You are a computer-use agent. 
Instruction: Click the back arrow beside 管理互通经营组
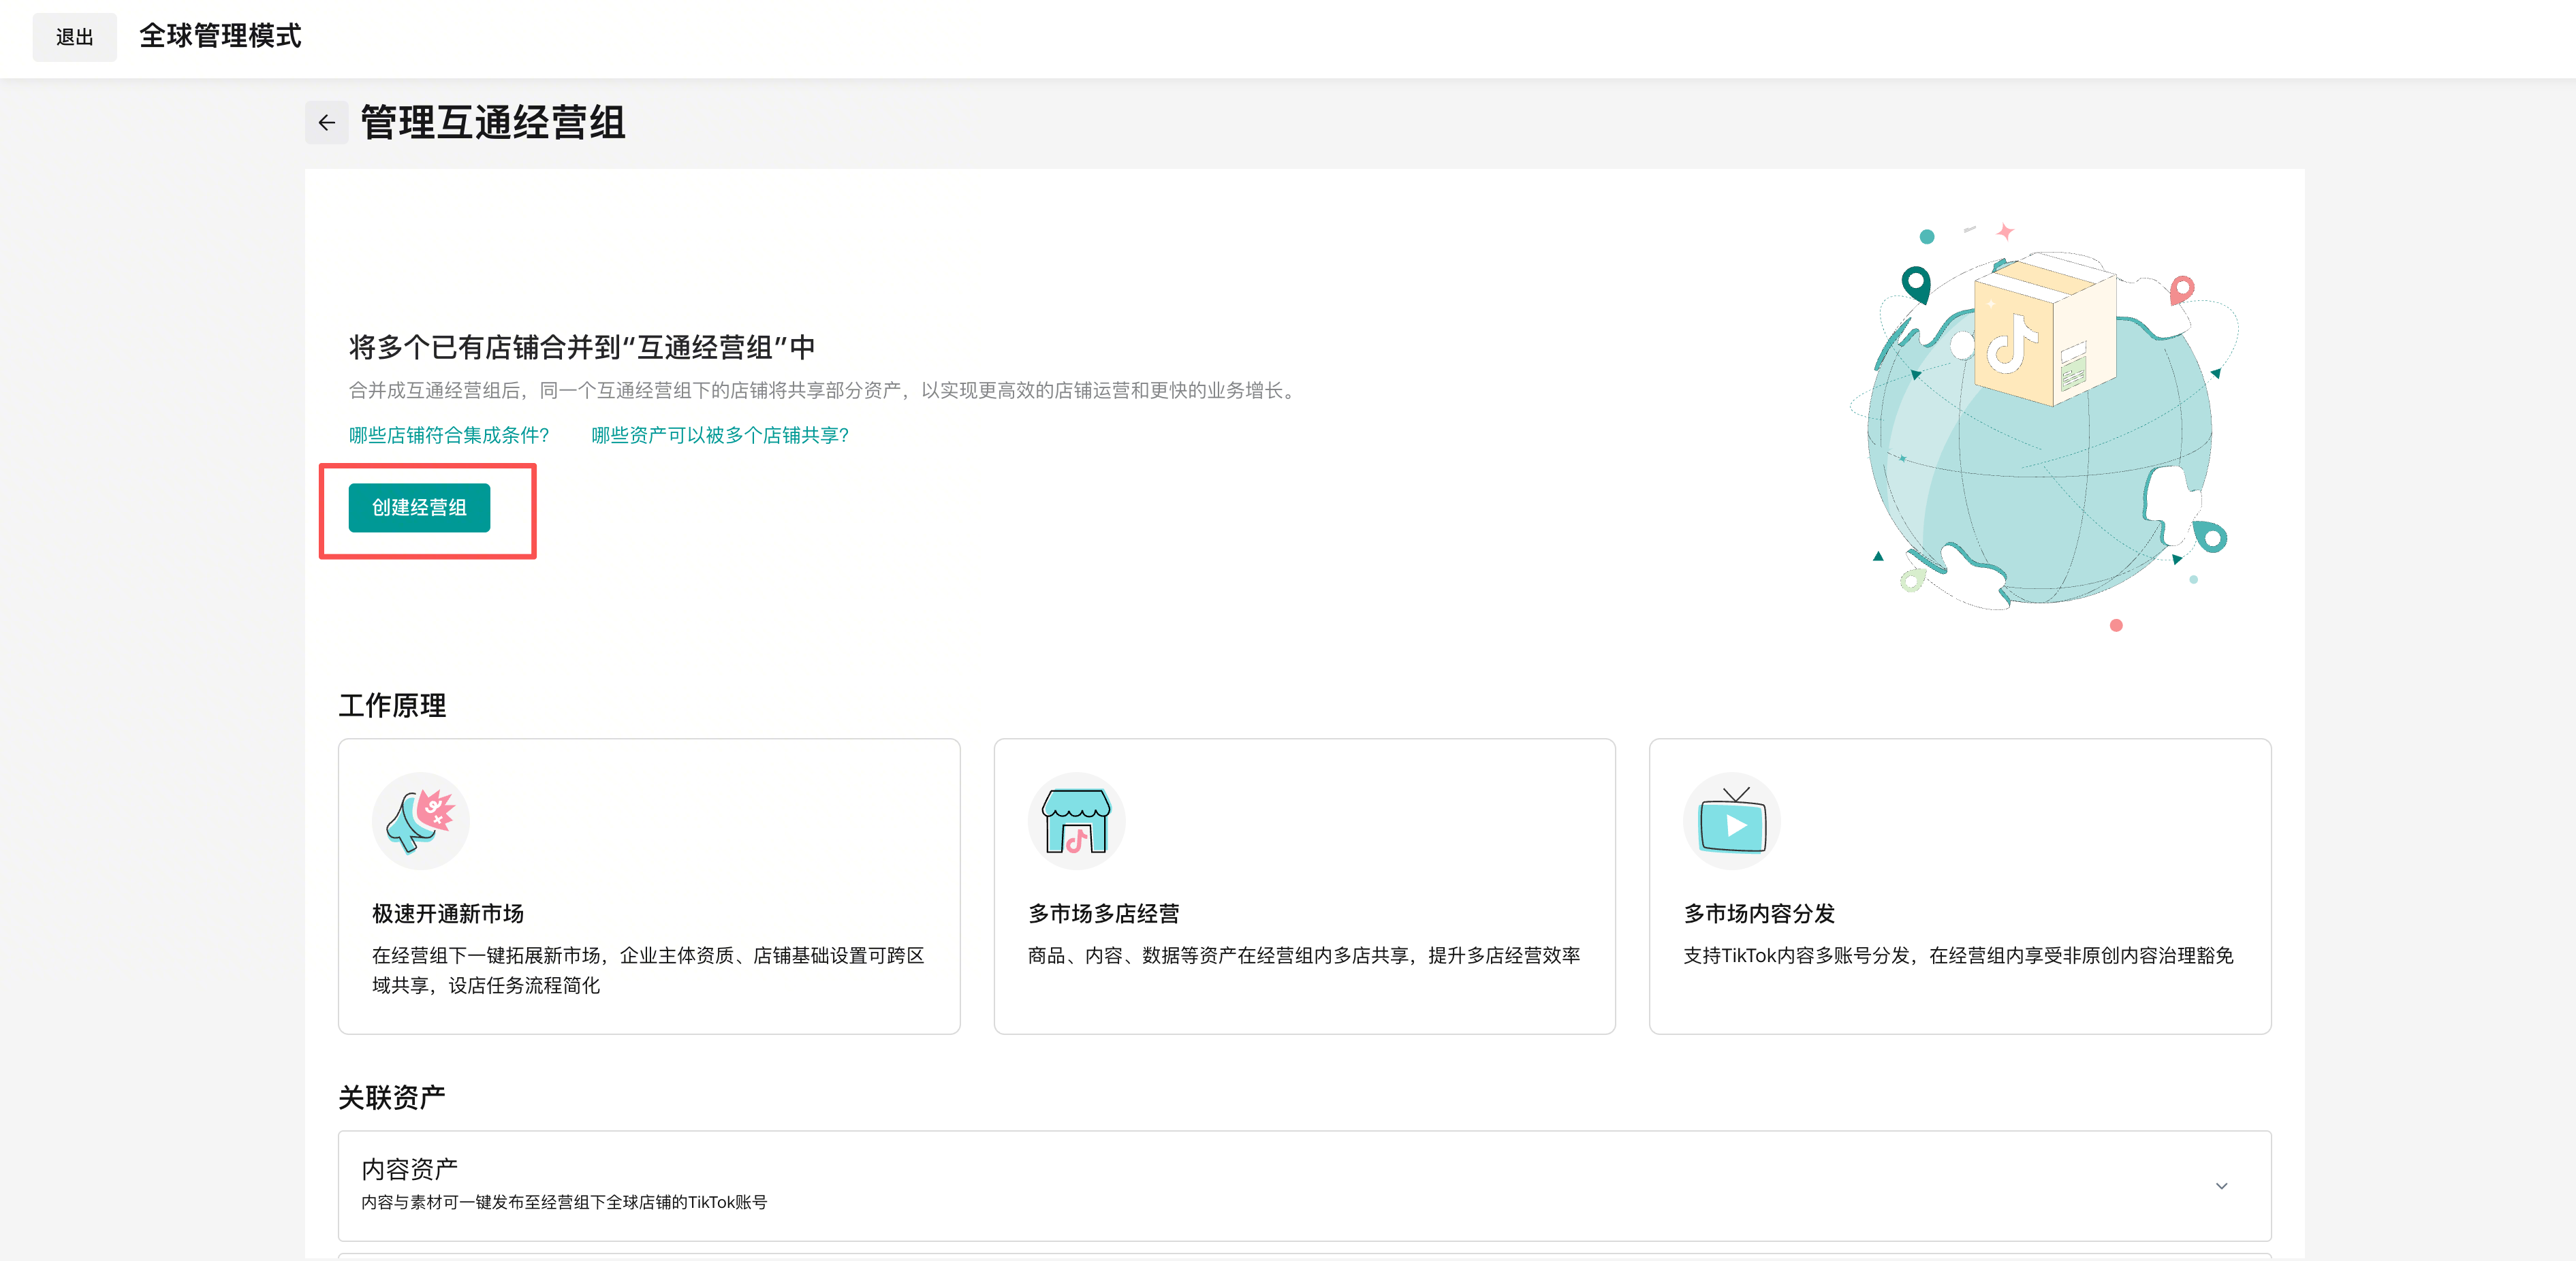[x=326, y=123]
